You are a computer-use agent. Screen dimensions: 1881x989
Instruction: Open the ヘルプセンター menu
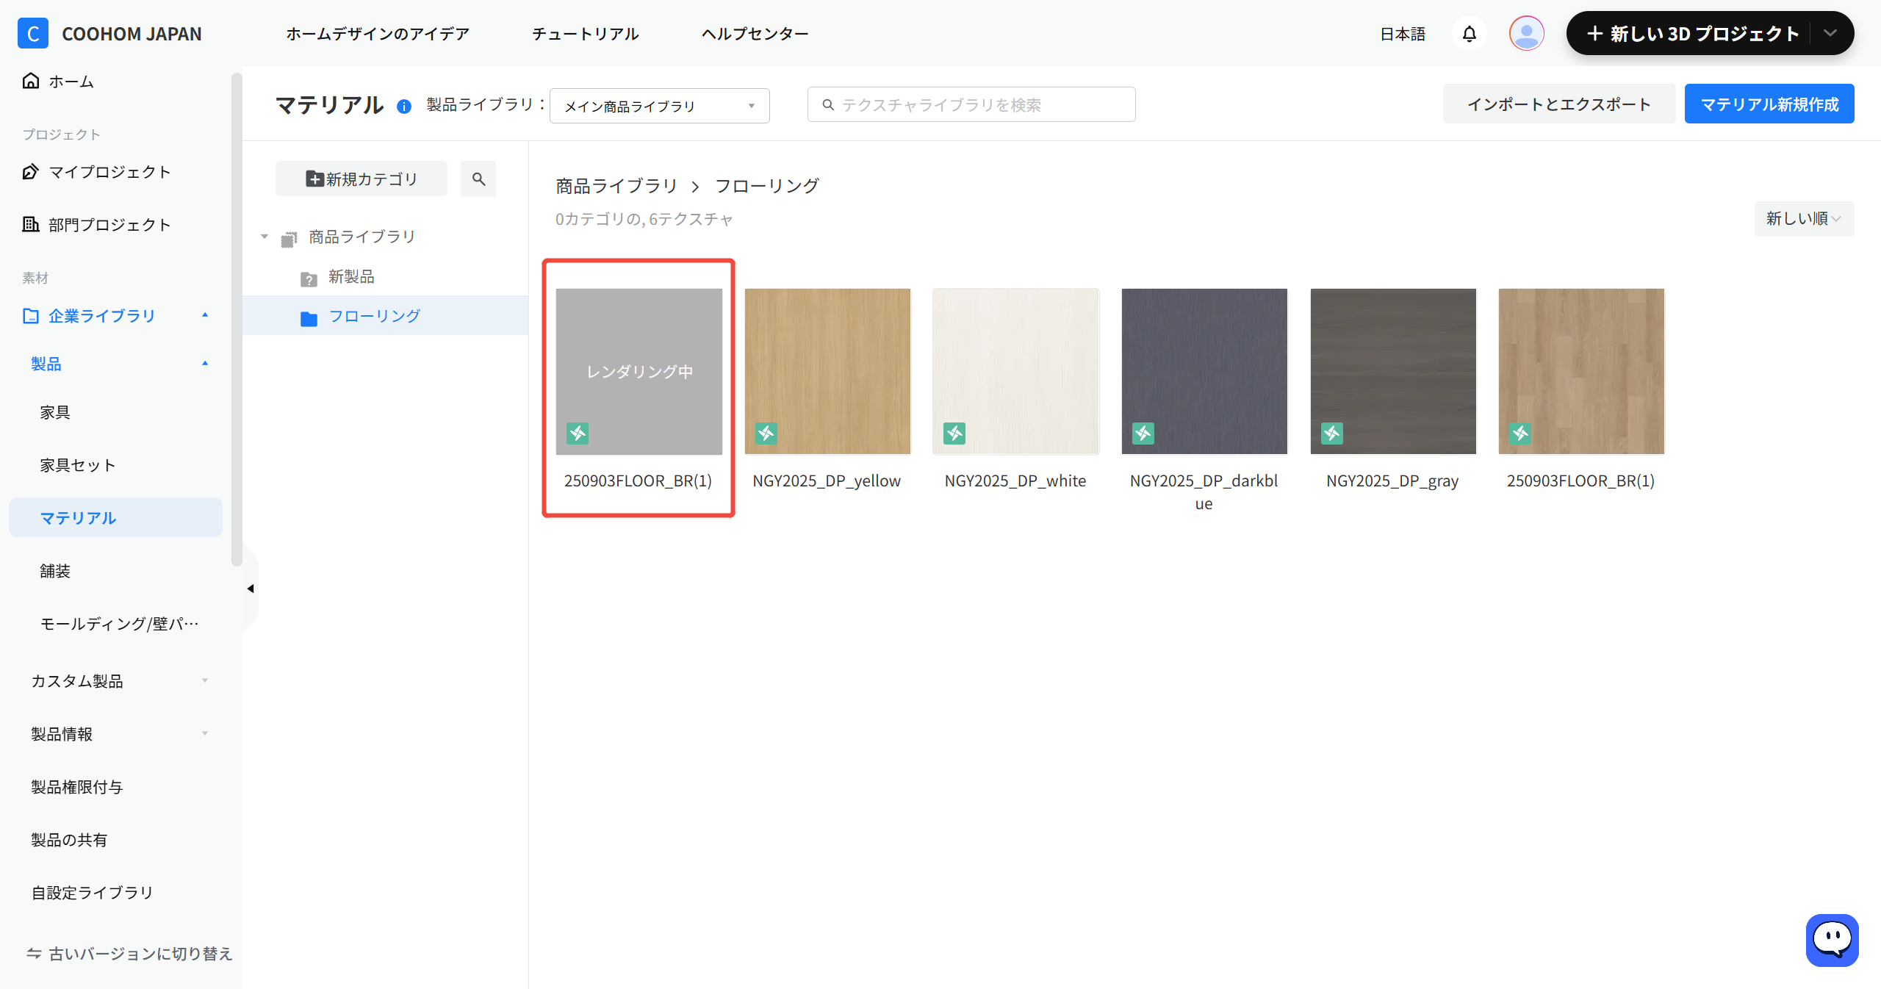click(x=755, y=34)
